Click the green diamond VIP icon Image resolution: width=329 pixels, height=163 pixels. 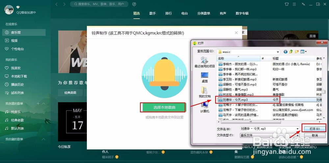click(x=18, y=7)
